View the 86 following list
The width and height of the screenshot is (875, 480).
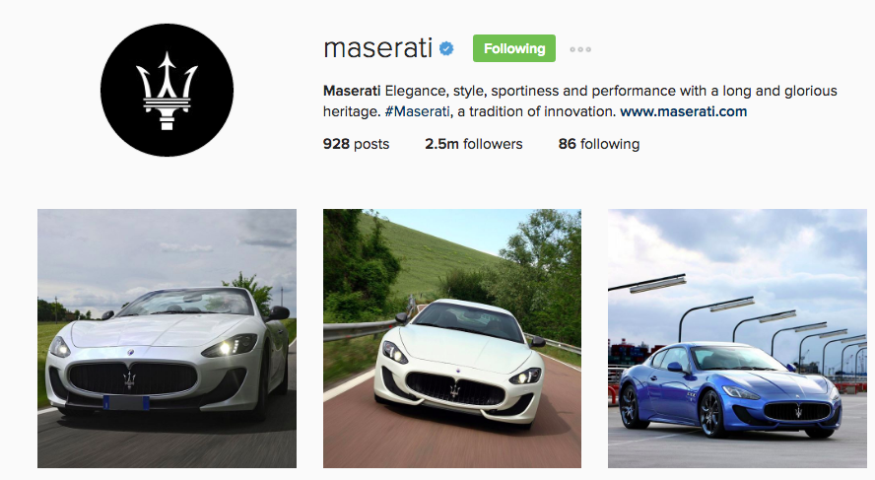click(x=599, y=144)
